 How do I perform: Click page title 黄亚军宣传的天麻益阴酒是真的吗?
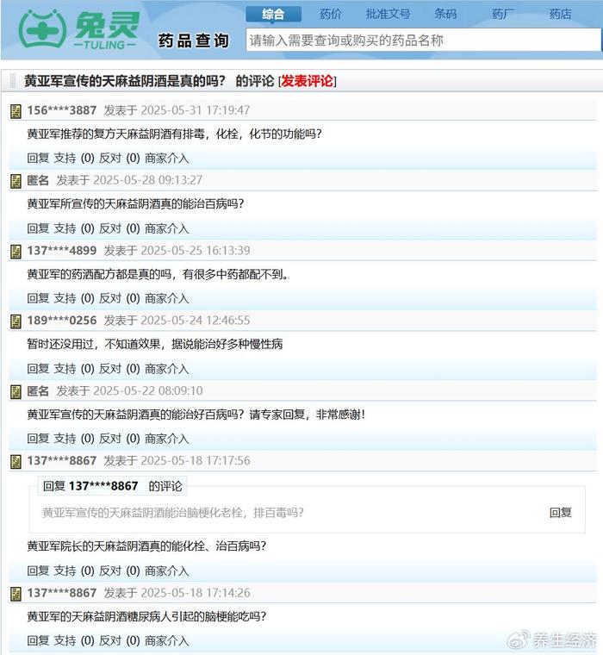tap(124, 81)
